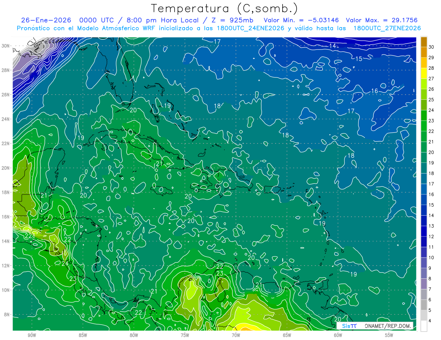Click the "55W" longitude axis label
Screen dimensions: 441x340
click(x=389, y=335)
